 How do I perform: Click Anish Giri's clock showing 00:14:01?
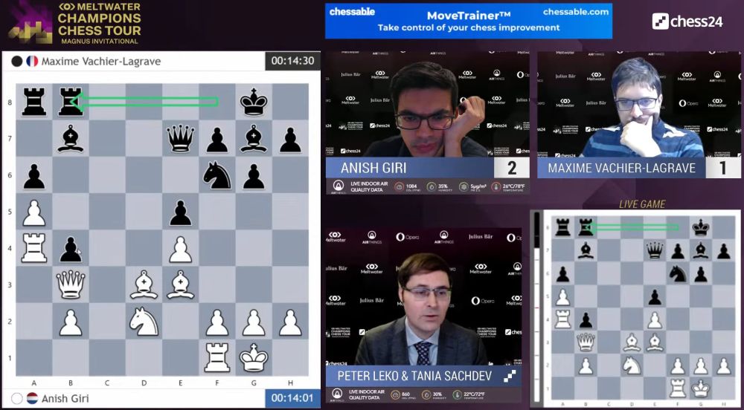point(292,398)
